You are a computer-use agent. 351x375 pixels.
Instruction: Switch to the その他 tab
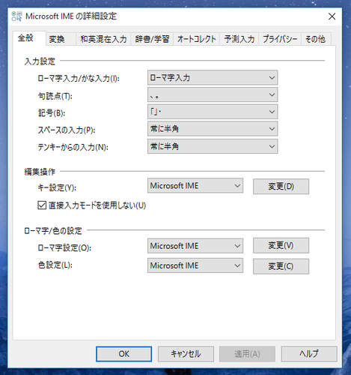pos(316,39)
